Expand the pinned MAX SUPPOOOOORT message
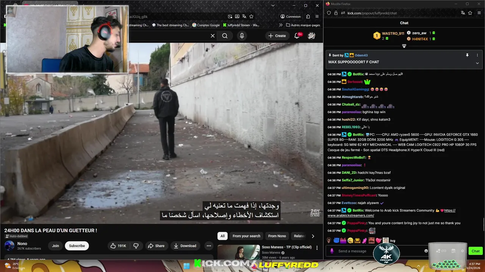The height and width of the screenshot is (272, 485). click(477, 63)
